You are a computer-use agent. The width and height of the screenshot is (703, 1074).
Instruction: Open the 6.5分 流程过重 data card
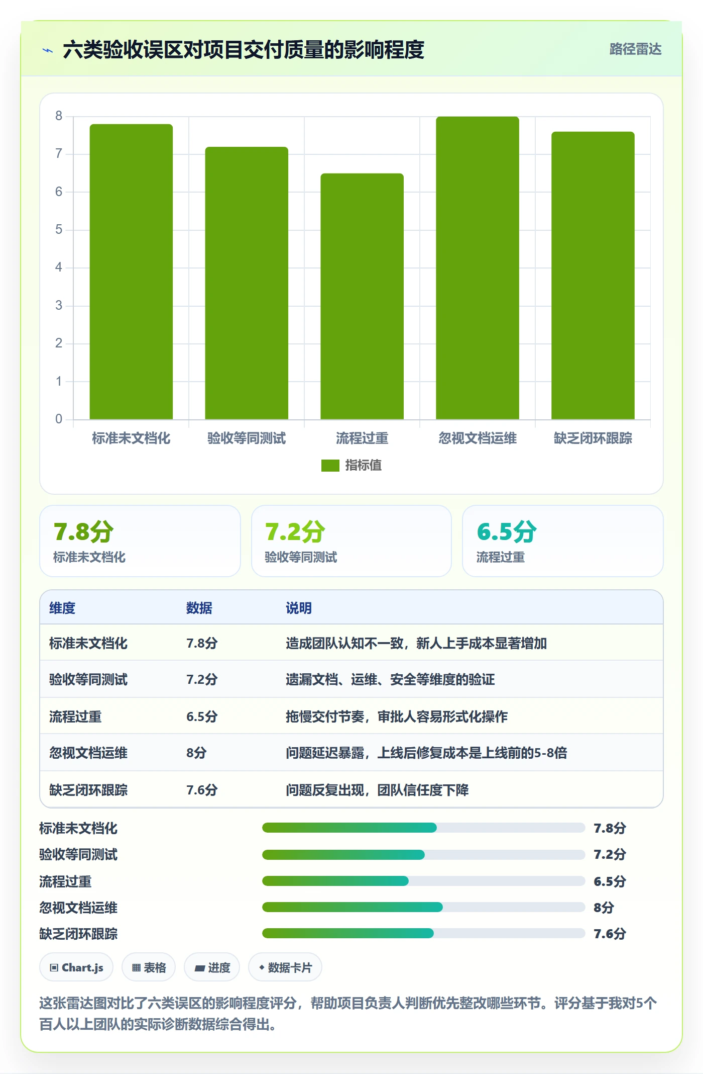(x=563, y=541)
